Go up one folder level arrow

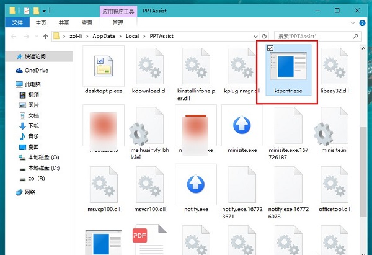pyautogui.click(x=45, y=37)
